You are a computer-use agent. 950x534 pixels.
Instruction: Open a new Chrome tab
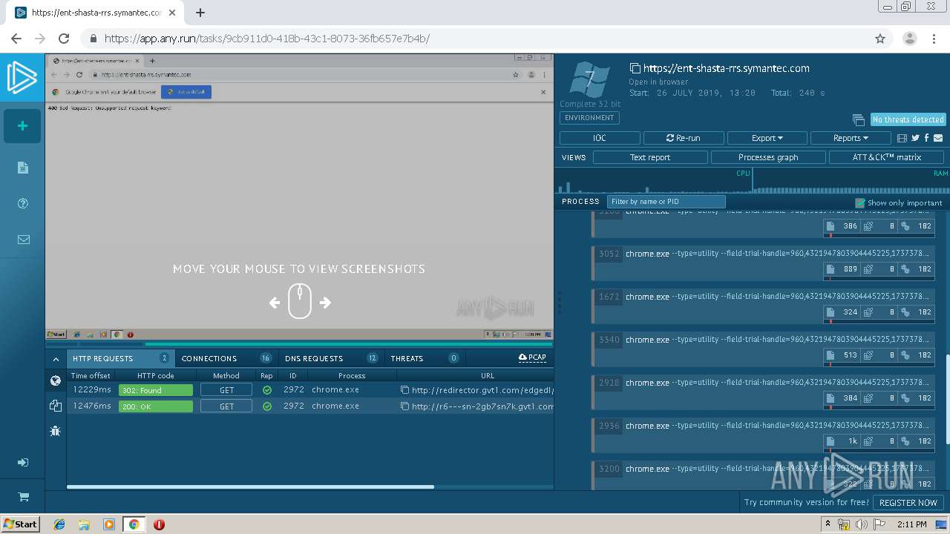click(200, 13)
